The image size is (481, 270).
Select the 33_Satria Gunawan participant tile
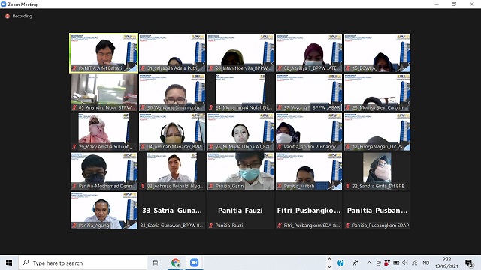tap(172, 210)
